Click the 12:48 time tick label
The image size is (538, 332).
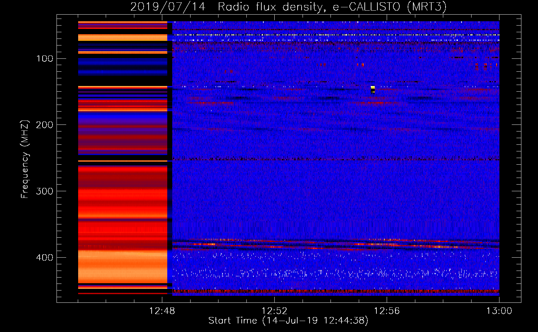pyautogui.click(x=162, y=311)
